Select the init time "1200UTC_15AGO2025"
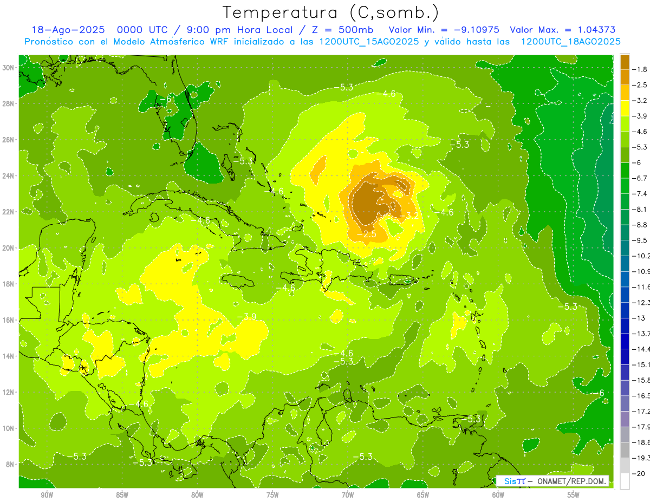 [368, 42]
